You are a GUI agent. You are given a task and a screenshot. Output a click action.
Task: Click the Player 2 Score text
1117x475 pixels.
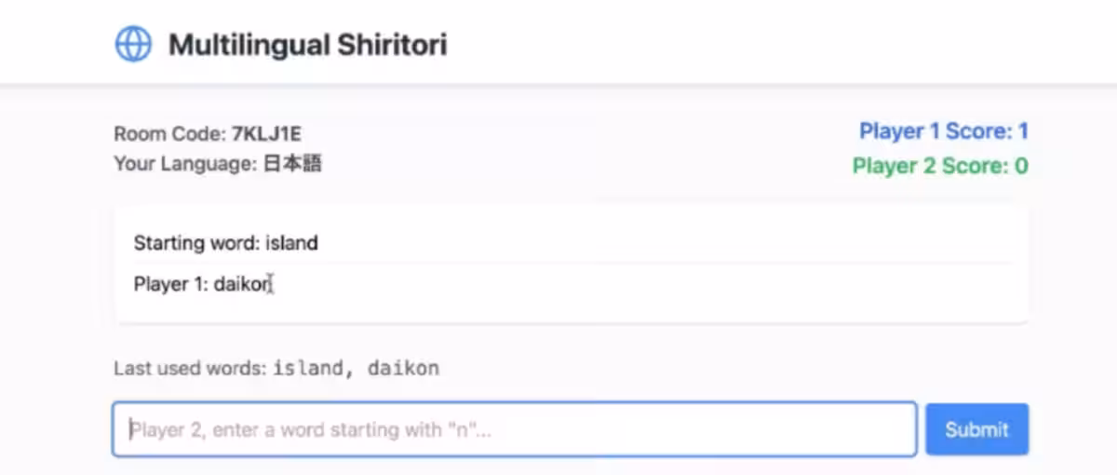[931, 167]
